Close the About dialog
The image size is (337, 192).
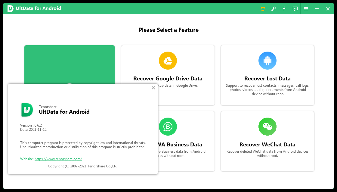[153, 88]
